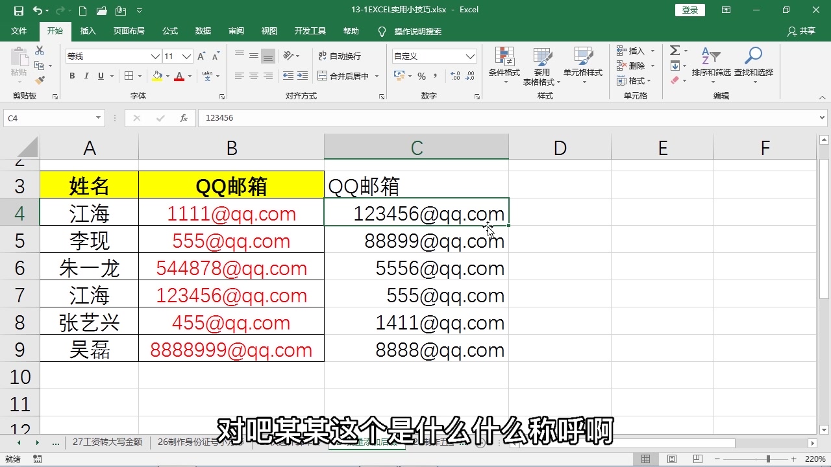
Task: Toggle underline formatting on the cell
Action: point(101,76)
